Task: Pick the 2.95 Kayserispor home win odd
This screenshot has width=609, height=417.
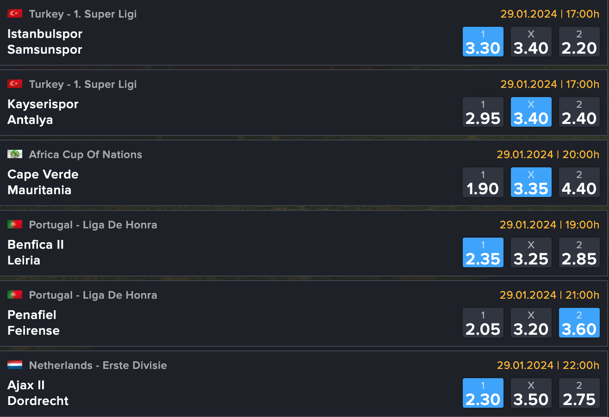Action: click(x=483, y=112)
